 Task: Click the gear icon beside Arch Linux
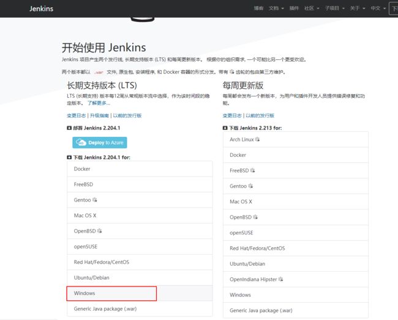tap(257, 139)
